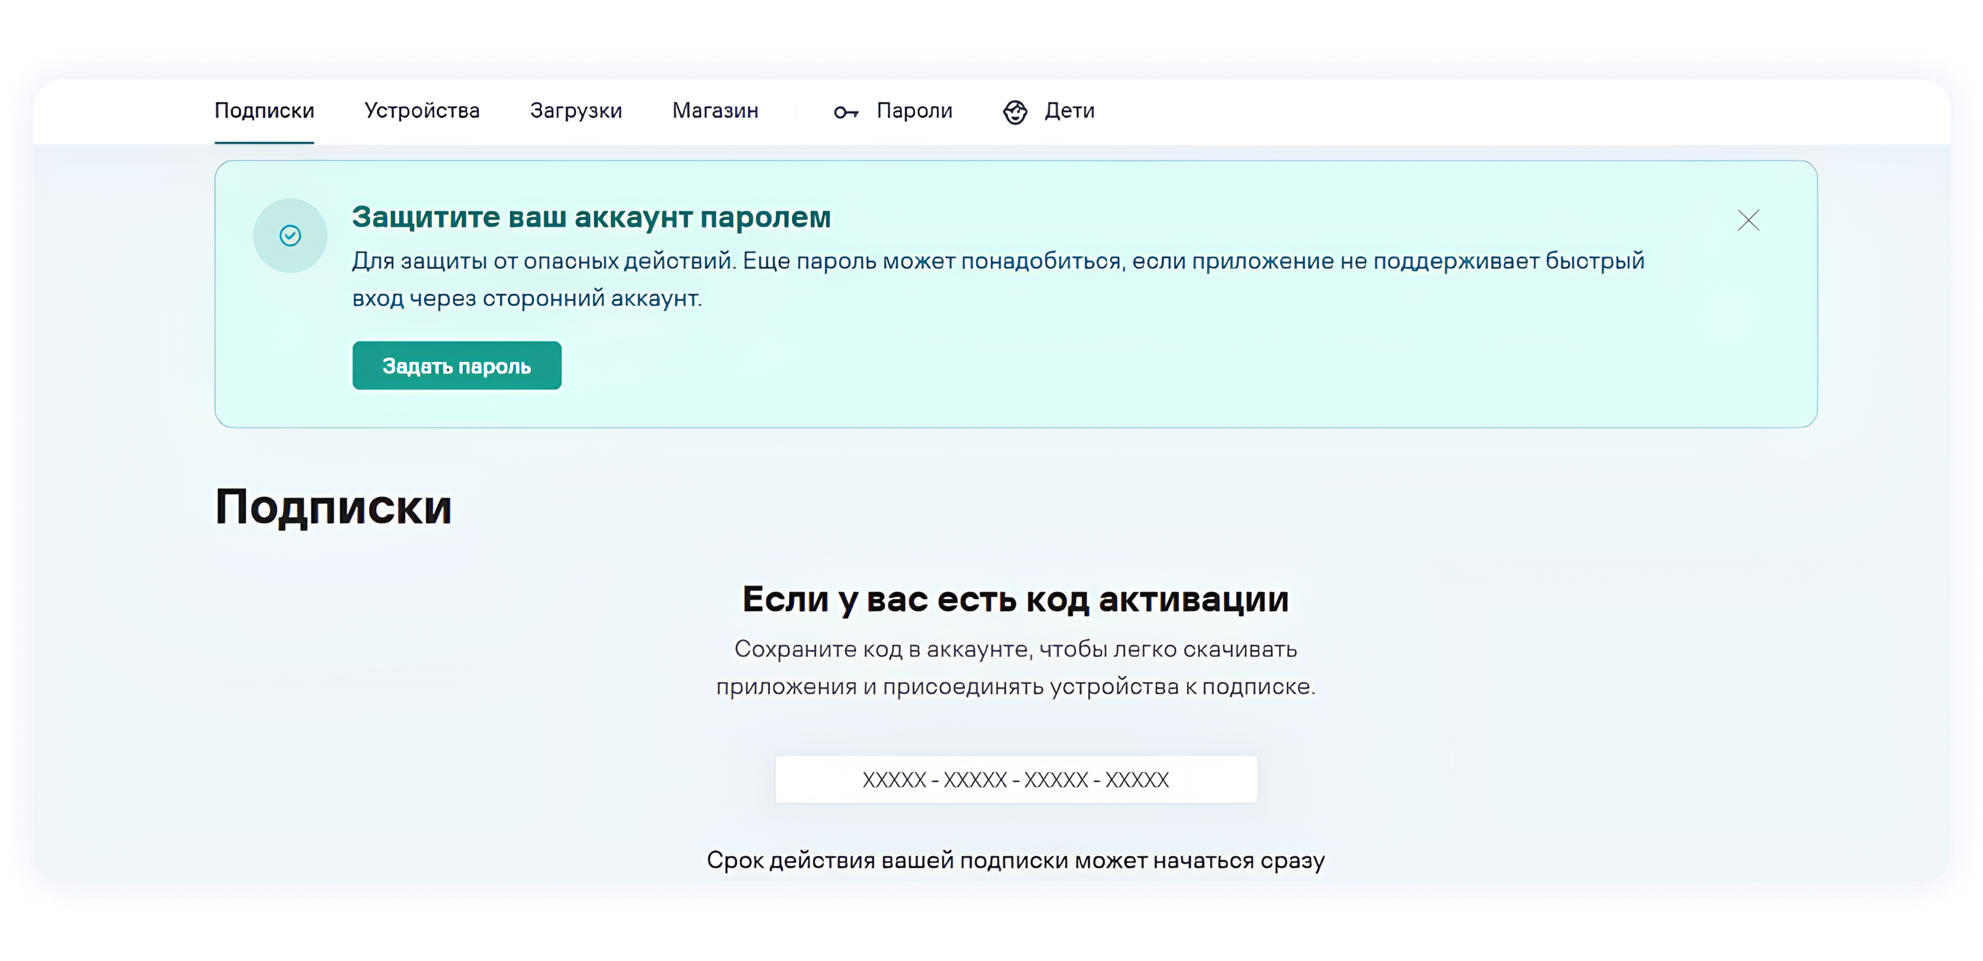The width and height of the screenshot is (1983, 961).
Task: Select the Подписки tab
Action: coord(264,111)
